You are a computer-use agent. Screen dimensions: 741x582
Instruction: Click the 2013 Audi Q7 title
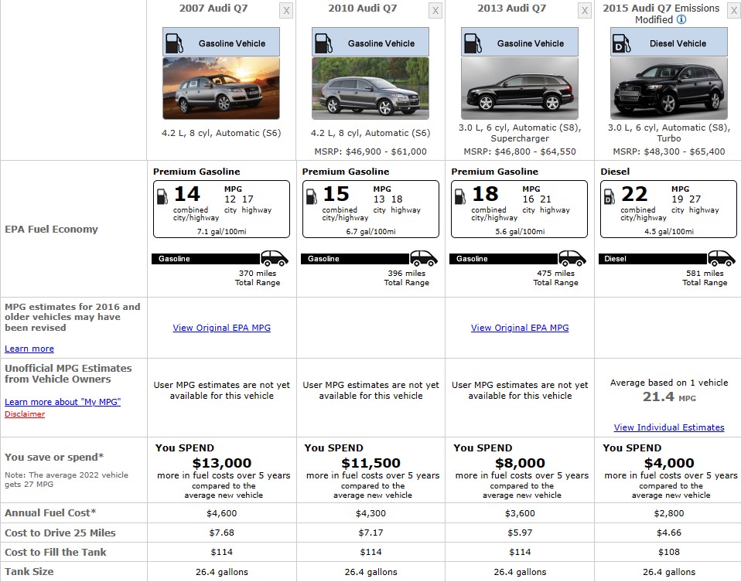point(512,8)
